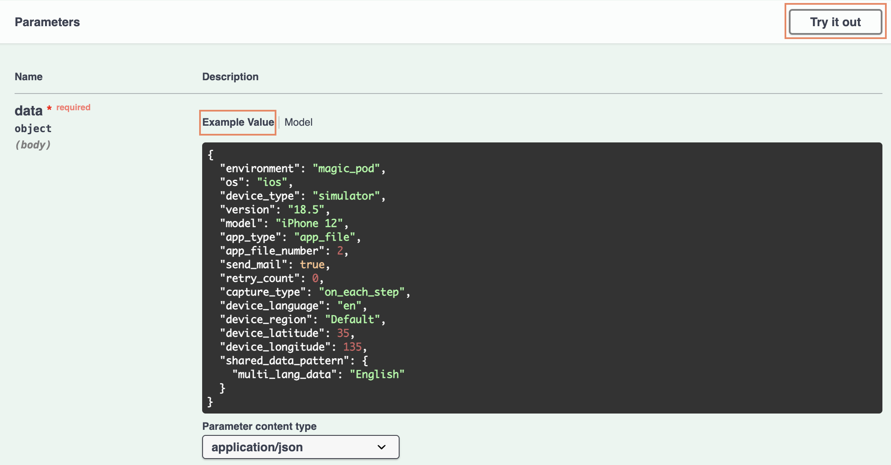Image resolution: width=891 pixels, height=465 pixels.
Task: Click the "send_mail": true line
Action: pyautogui.click(x=275, y=265)
